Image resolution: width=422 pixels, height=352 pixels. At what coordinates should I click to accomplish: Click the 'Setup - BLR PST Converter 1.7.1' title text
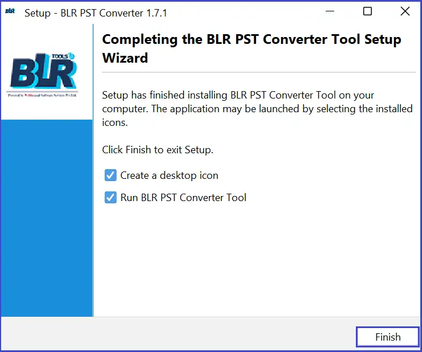click(x=96, y=13)
